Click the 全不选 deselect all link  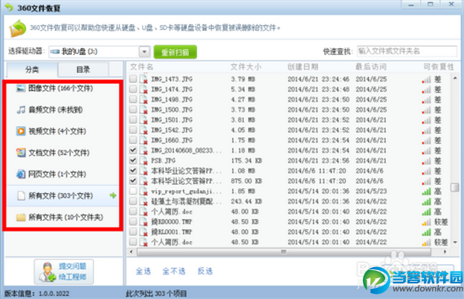[x=174, y=271]
